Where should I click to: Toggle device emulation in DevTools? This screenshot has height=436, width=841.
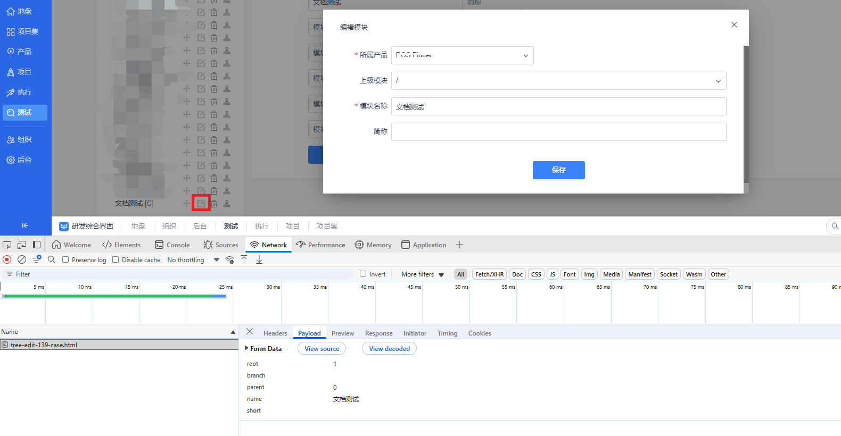pyautogui.click(x=22, y=245)
